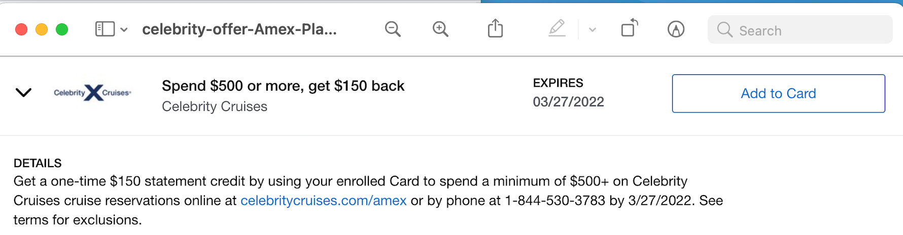Collapse the Celebrity Cruises offer chevron
The image size is (903, 235).
coord(23,92)
